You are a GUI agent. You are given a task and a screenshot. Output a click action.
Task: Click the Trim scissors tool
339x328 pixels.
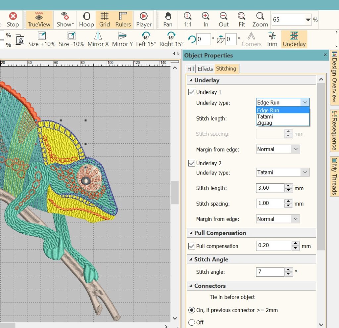tap(272, 39)
